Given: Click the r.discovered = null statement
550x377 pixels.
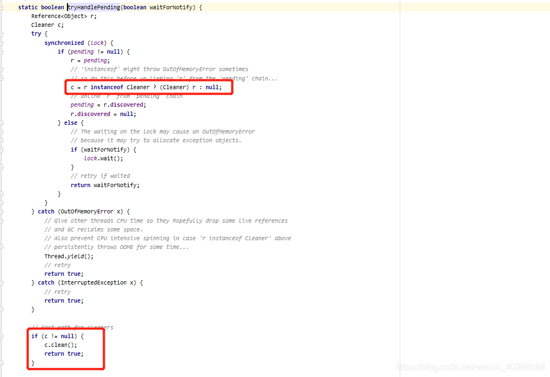Looking at the screenshot, I should pos(103,114).
